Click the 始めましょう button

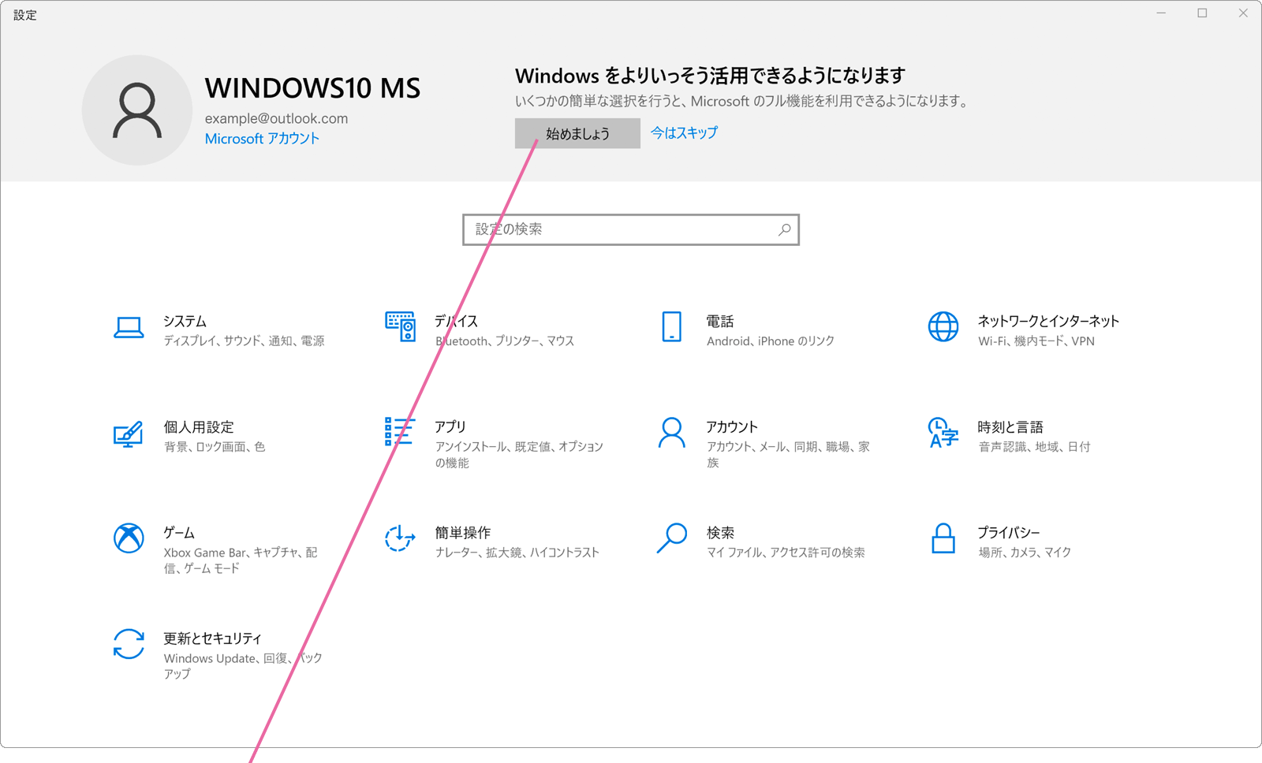tap(577, 133)
